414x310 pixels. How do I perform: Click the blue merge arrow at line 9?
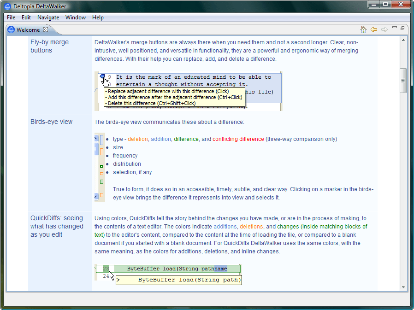point(102,76)
